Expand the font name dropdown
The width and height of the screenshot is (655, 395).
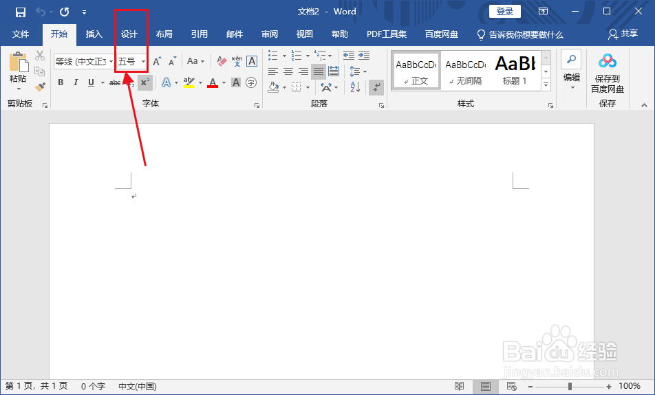[111, 62]
